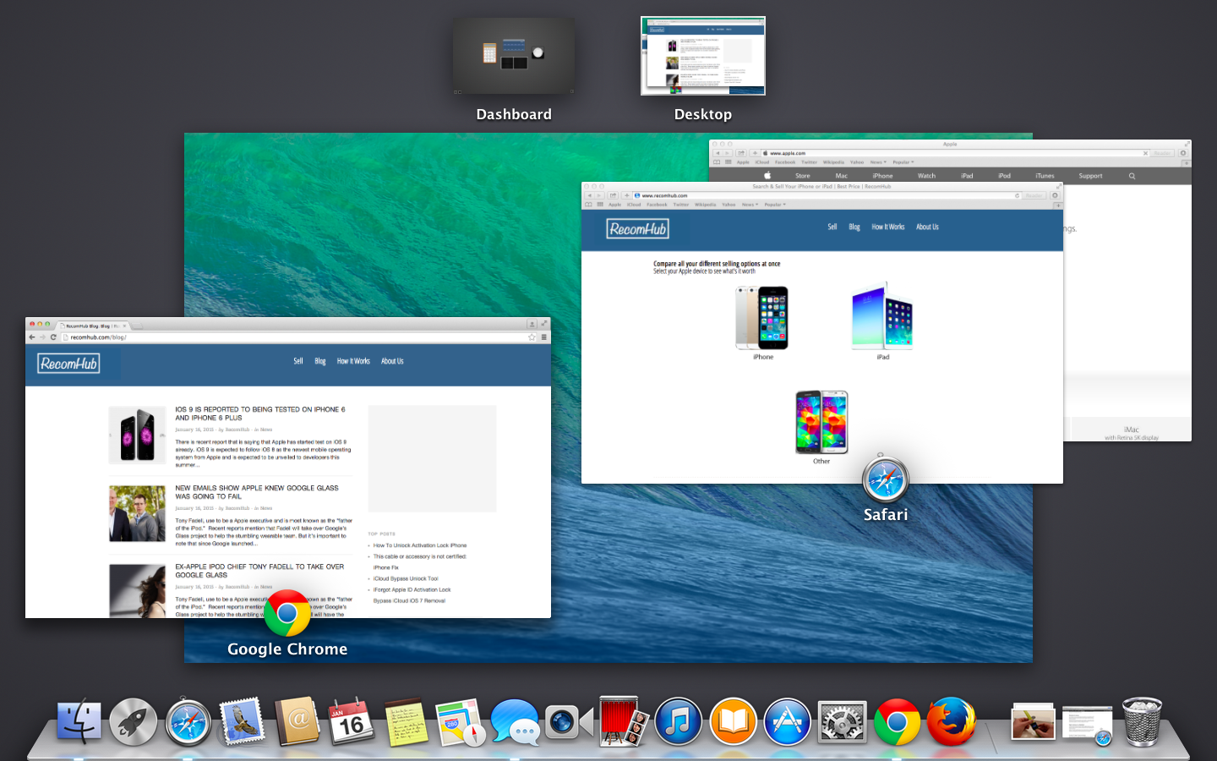The image size is (1217, 761).
Task: Launch Google Chrome from the Dock
Action: pos(898,722)
